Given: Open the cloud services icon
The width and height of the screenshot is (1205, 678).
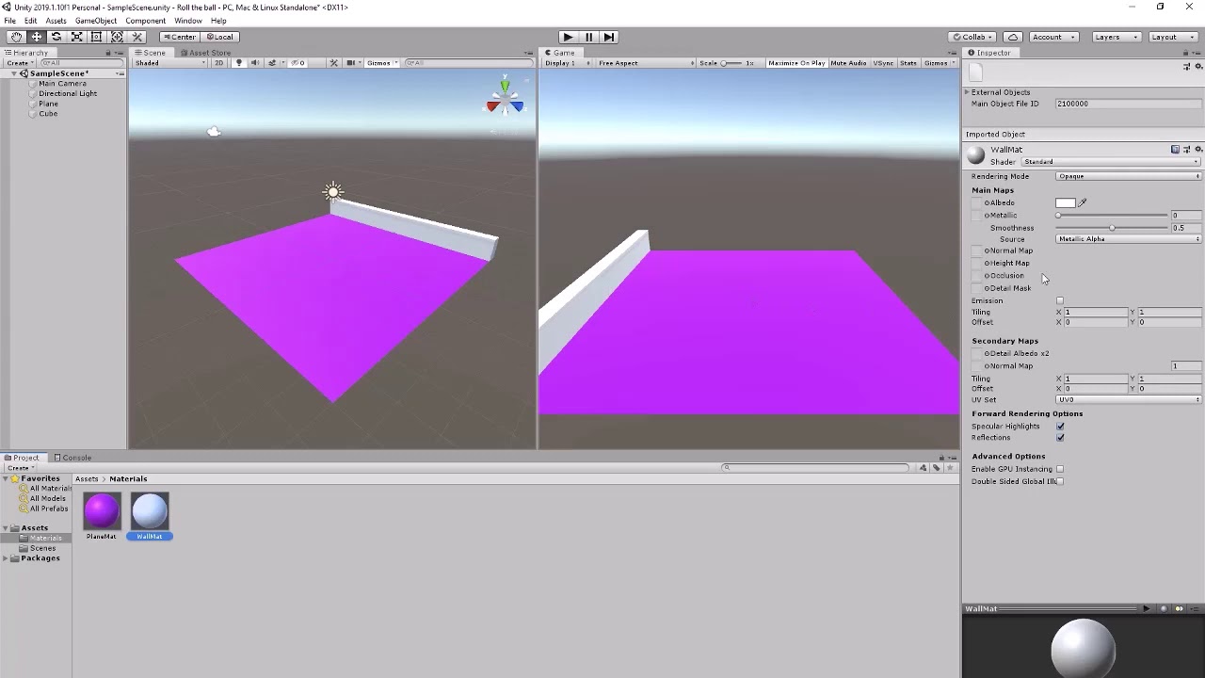Looking at the screenshot, I should click(x=1013, y=37).
